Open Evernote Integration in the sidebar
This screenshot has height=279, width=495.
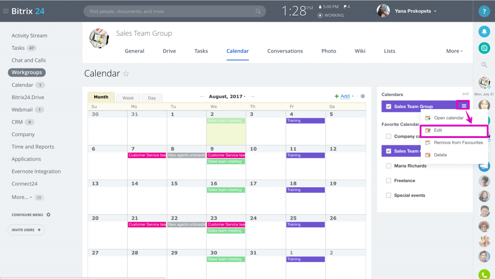[x=36, y=171]
